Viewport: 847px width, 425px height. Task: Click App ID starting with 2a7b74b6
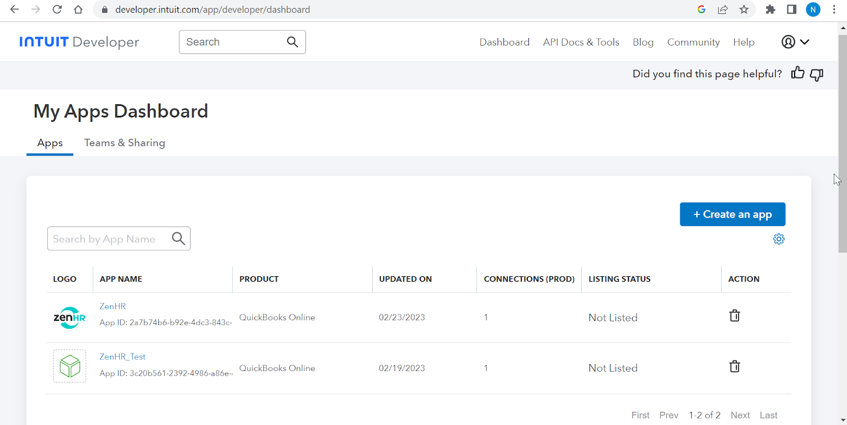166,322
